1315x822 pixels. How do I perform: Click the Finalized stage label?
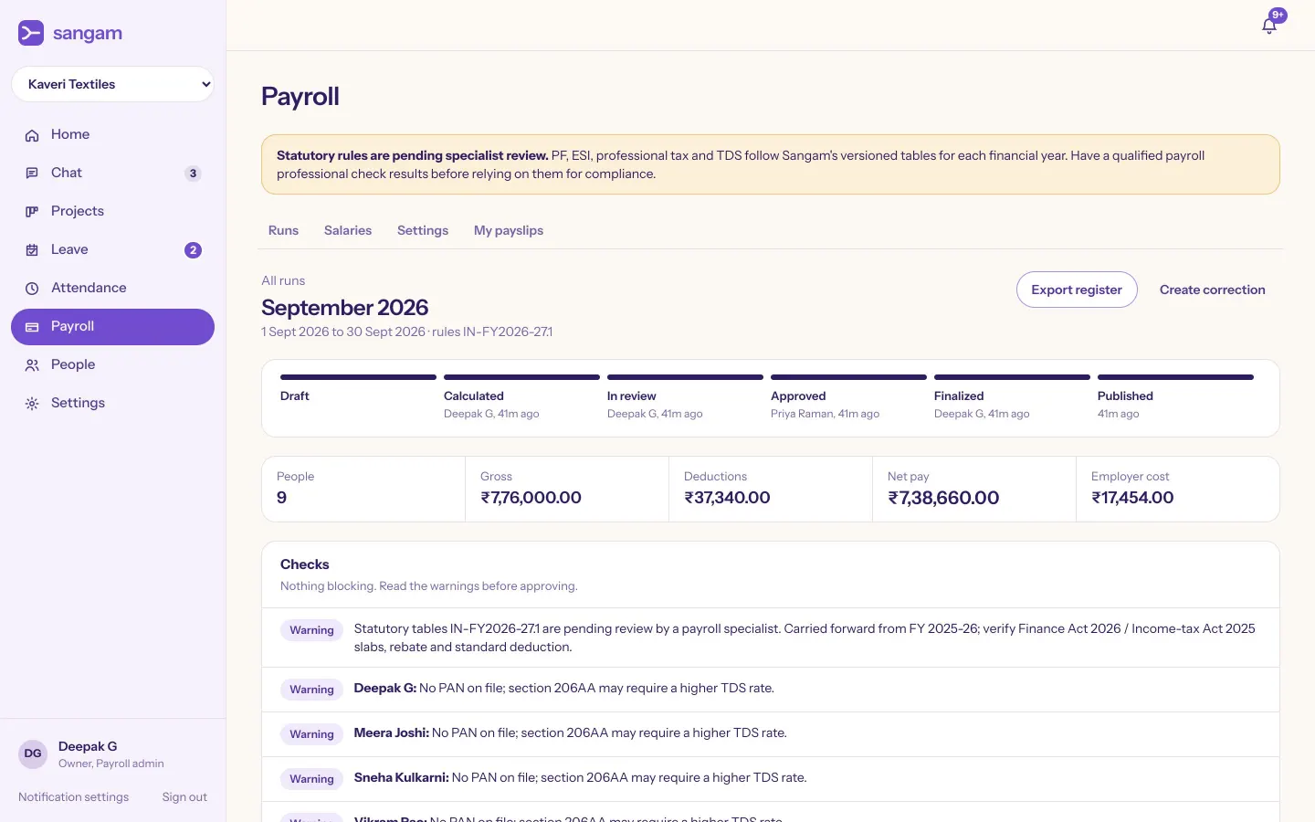point(959,396)
